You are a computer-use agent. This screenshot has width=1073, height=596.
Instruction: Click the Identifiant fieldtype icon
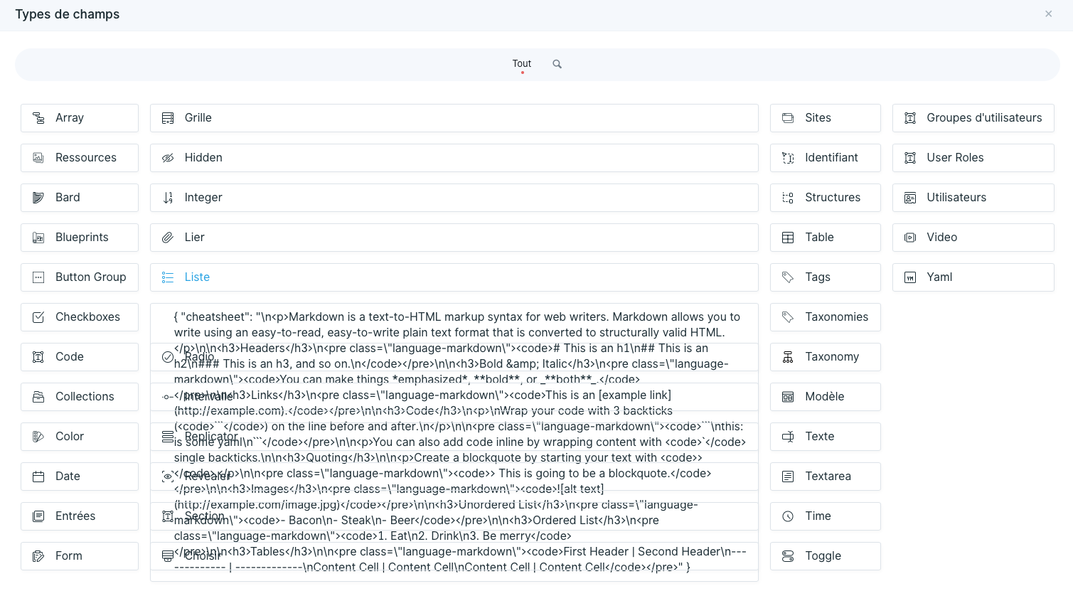point(788,158)
